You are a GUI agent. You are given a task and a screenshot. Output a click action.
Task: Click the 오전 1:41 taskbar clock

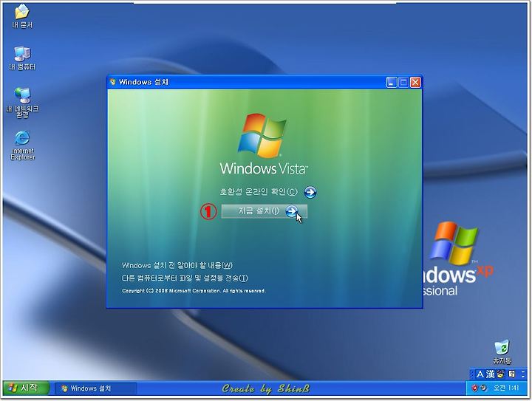point(506,388)
